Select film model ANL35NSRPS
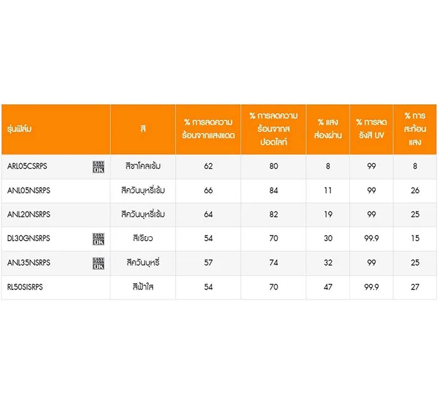Screen dimensions: 439x405 (x=29, y=263)
